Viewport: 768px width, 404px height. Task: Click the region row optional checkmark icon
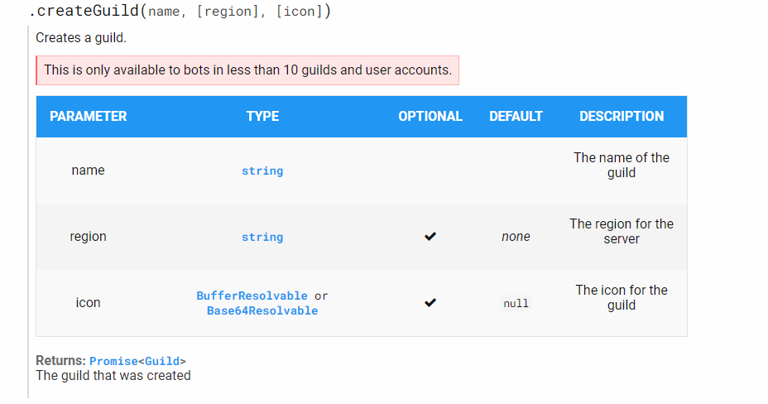coord(430,237)
